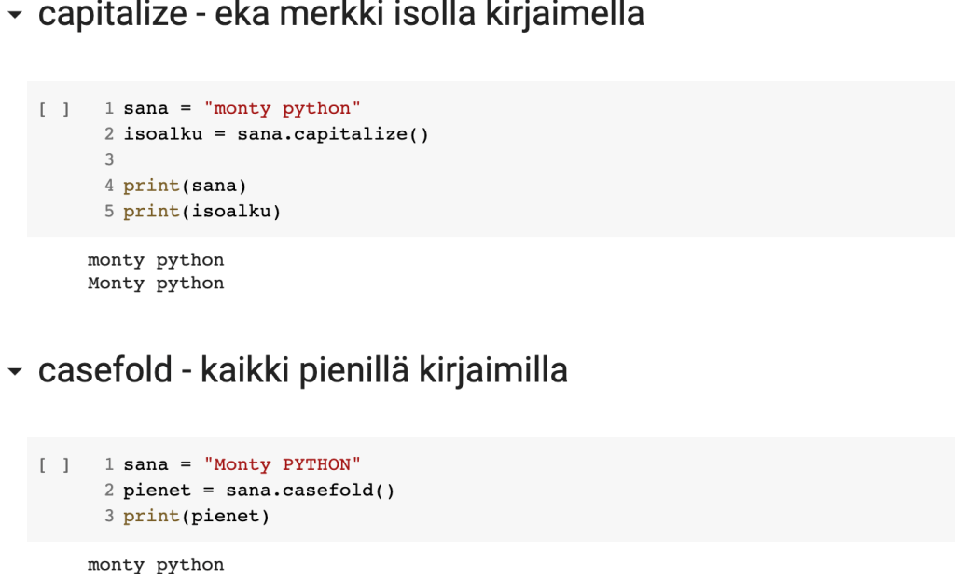Run the capitalize code cell
The image size is (955, 581).
coord(54,109)
